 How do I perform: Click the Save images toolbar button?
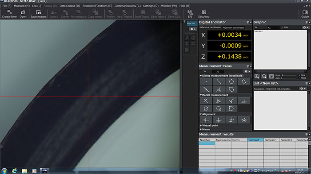(x=38, y=14)
